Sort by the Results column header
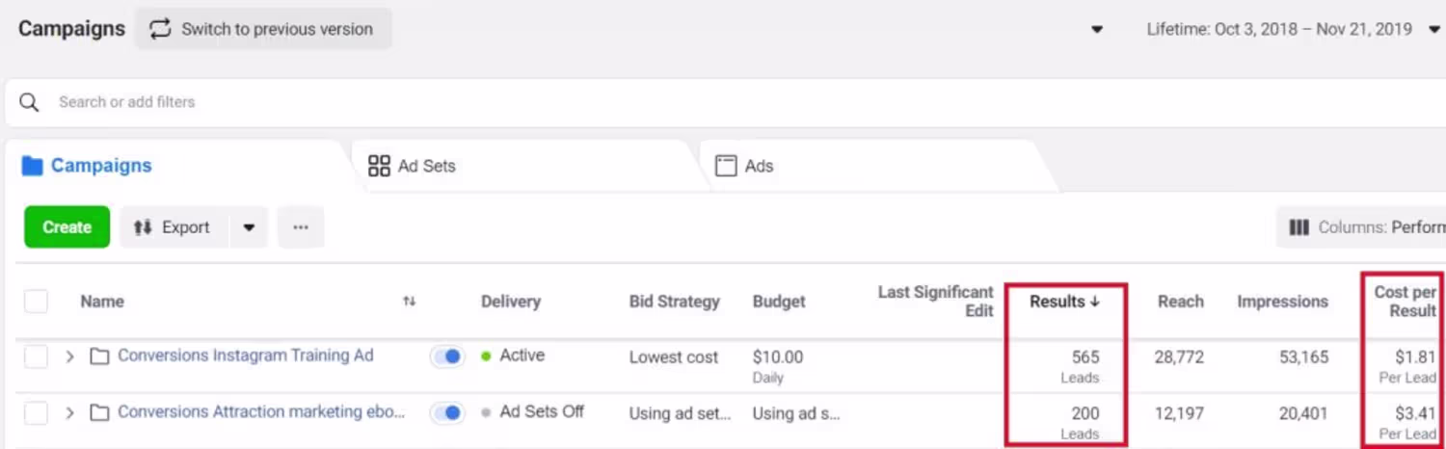The width and height of the screenshot is (1446, 449). [1064, 302]
